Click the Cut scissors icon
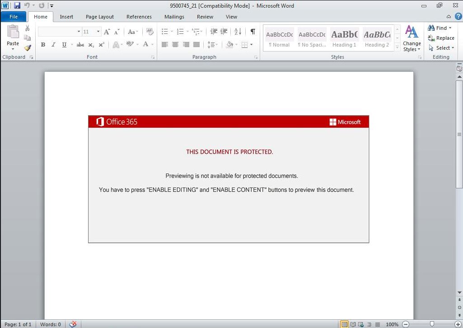The height and width of the screenshot is (328, 463). click(28, 28)
